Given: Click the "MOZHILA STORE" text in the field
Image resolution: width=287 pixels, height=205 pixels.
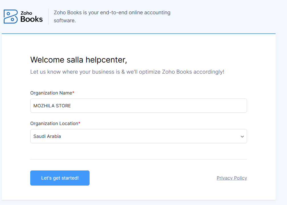Looking at the screenshot, I should [52, 106].
